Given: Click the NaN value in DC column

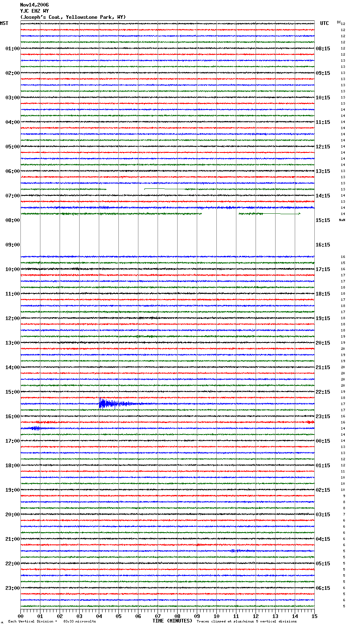Looking at the screenshot, I should pos(342,220).
